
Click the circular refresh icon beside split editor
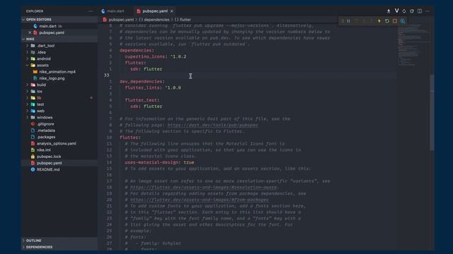[412, 11]
